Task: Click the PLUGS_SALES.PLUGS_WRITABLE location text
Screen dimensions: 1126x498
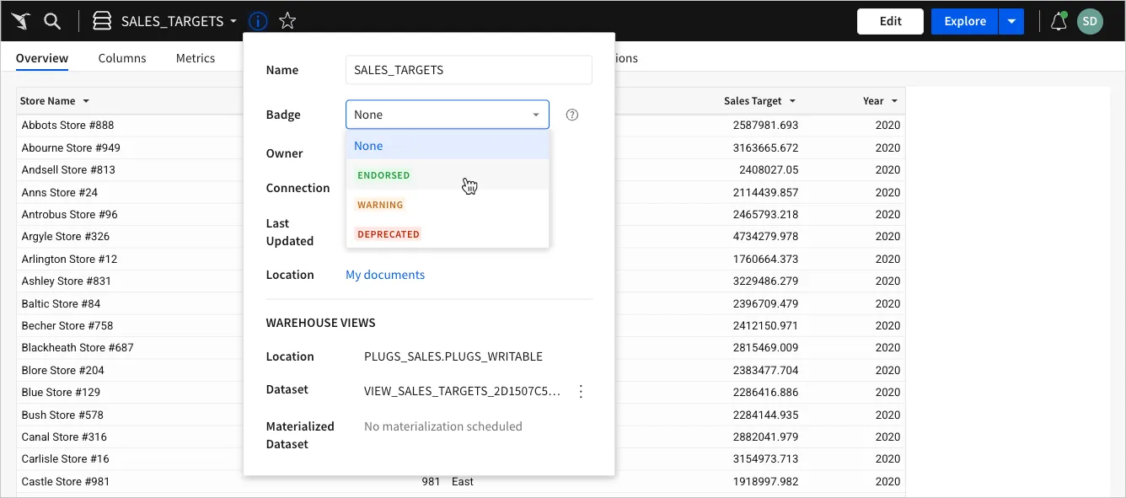Action: 453,356
